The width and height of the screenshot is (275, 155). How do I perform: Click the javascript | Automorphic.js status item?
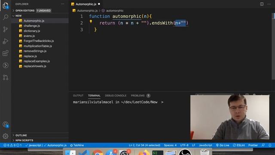click(x=46, y=146)
